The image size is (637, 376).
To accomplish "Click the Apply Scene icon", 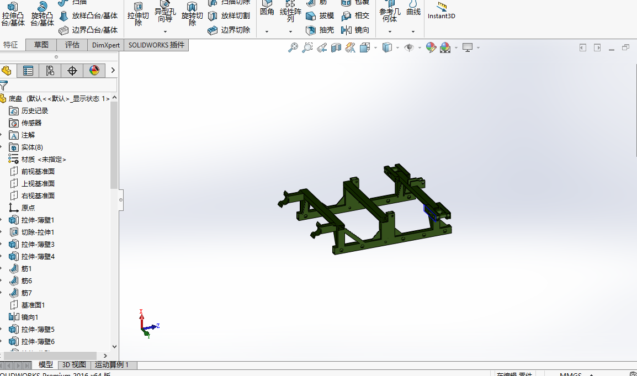I will click(445, 47).
